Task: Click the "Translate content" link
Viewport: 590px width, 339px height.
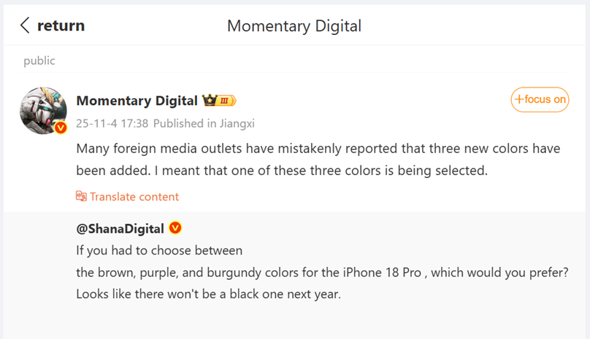Action: point(134,196)
